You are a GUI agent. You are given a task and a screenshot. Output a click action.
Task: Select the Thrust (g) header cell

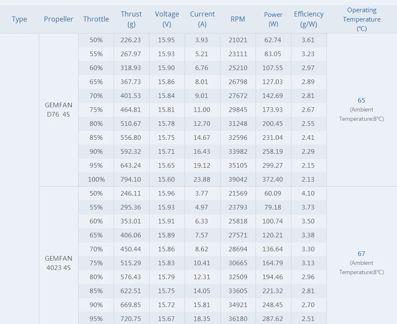[x=131, y=19]
